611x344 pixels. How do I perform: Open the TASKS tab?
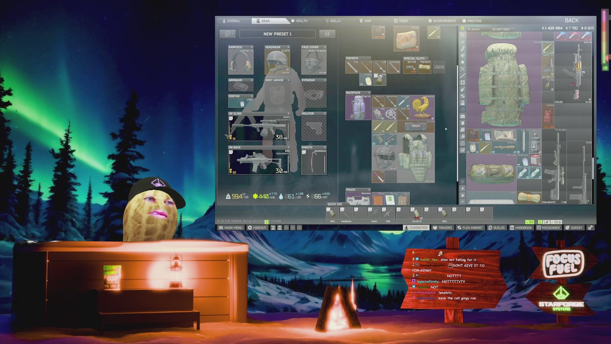coord(403,21)
